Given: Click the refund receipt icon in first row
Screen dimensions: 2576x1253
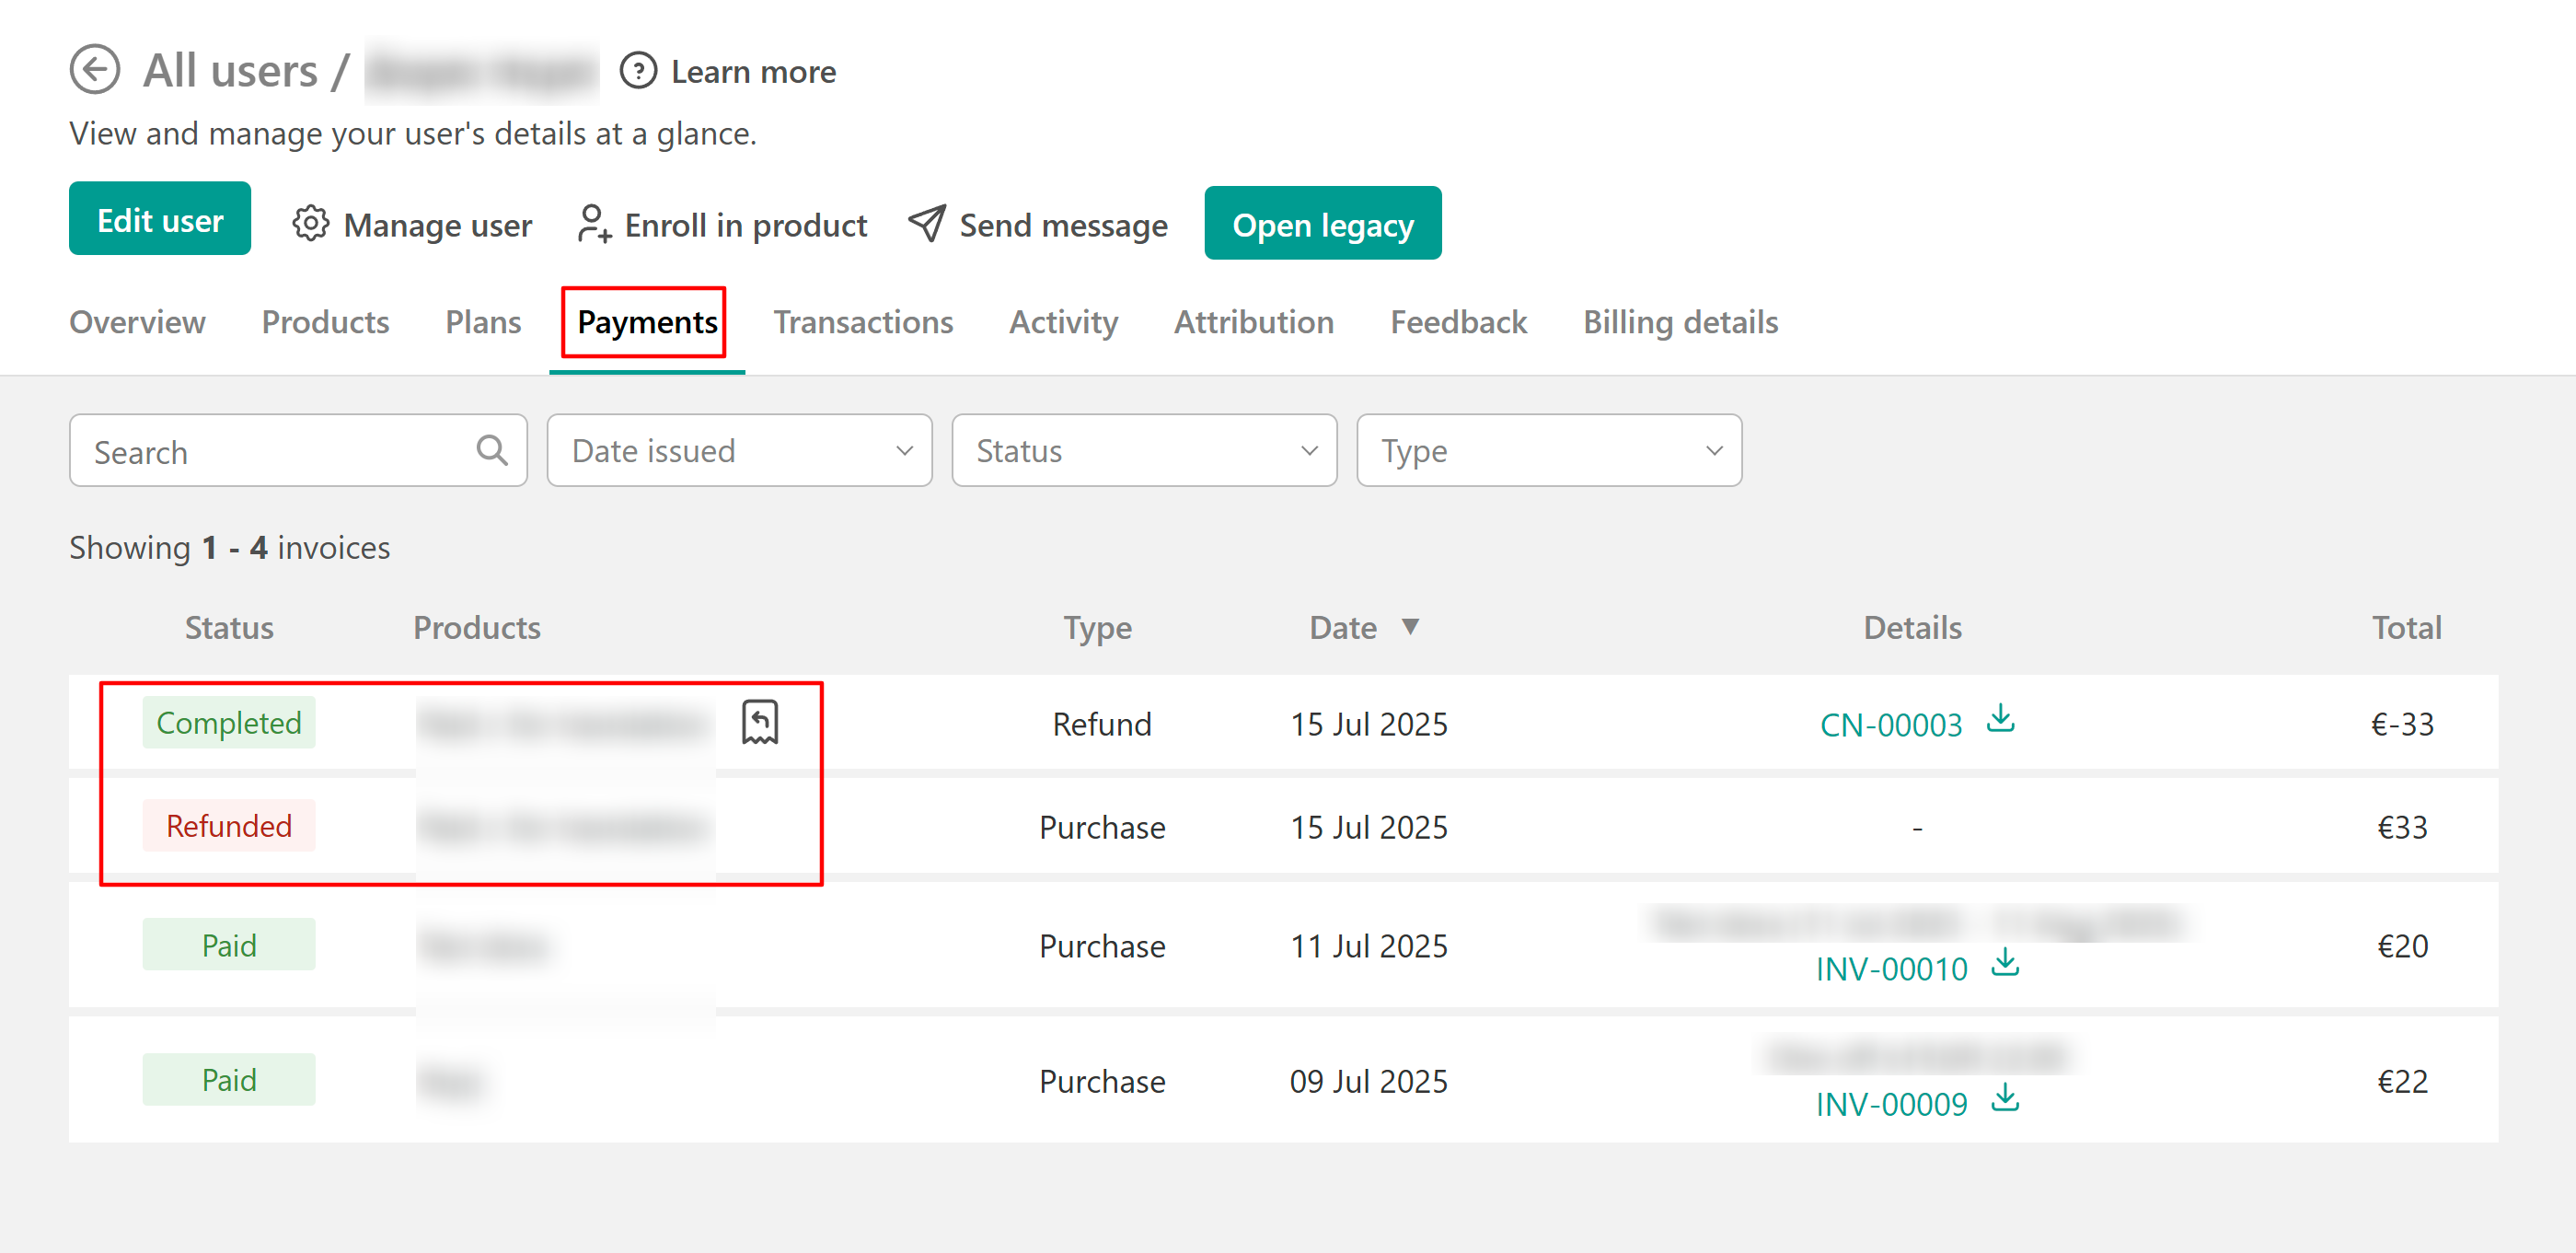Looking at the screenshot, I should click(x=759, y=722).
